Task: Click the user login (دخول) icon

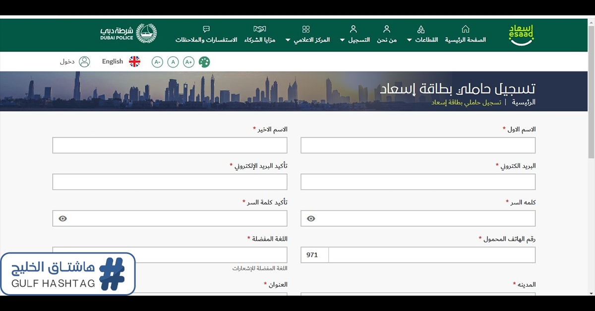Action: click(85, 62)
